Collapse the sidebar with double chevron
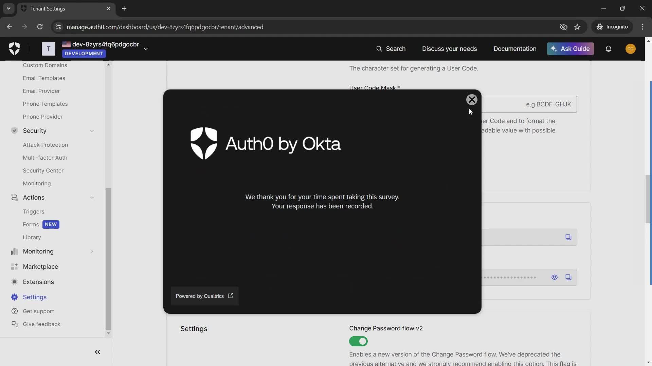The width and height of the screenshot is (652, 366). pyautogui.click(x=97, y=352)
